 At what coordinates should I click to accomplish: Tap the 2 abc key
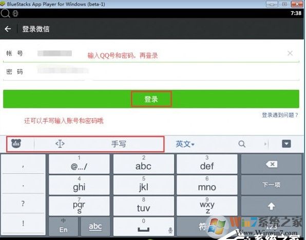point(143,164)
